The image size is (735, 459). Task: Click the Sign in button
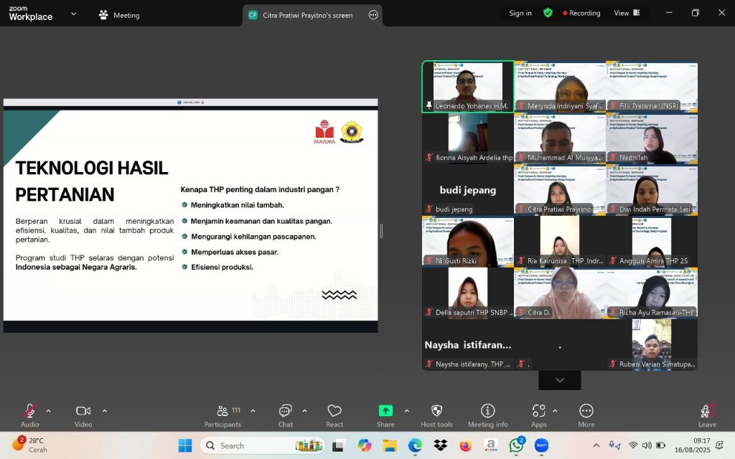pos(520,13)
